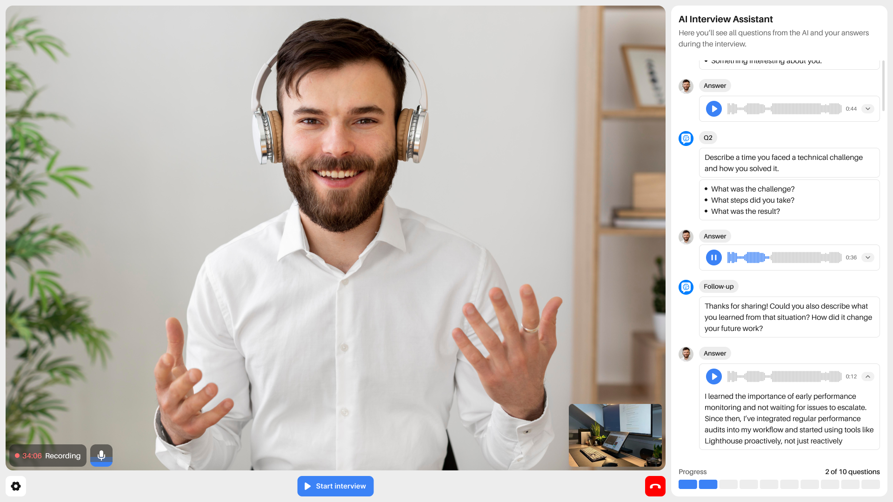Open the self-view camera thumbnail

click(x=615, y=435)
